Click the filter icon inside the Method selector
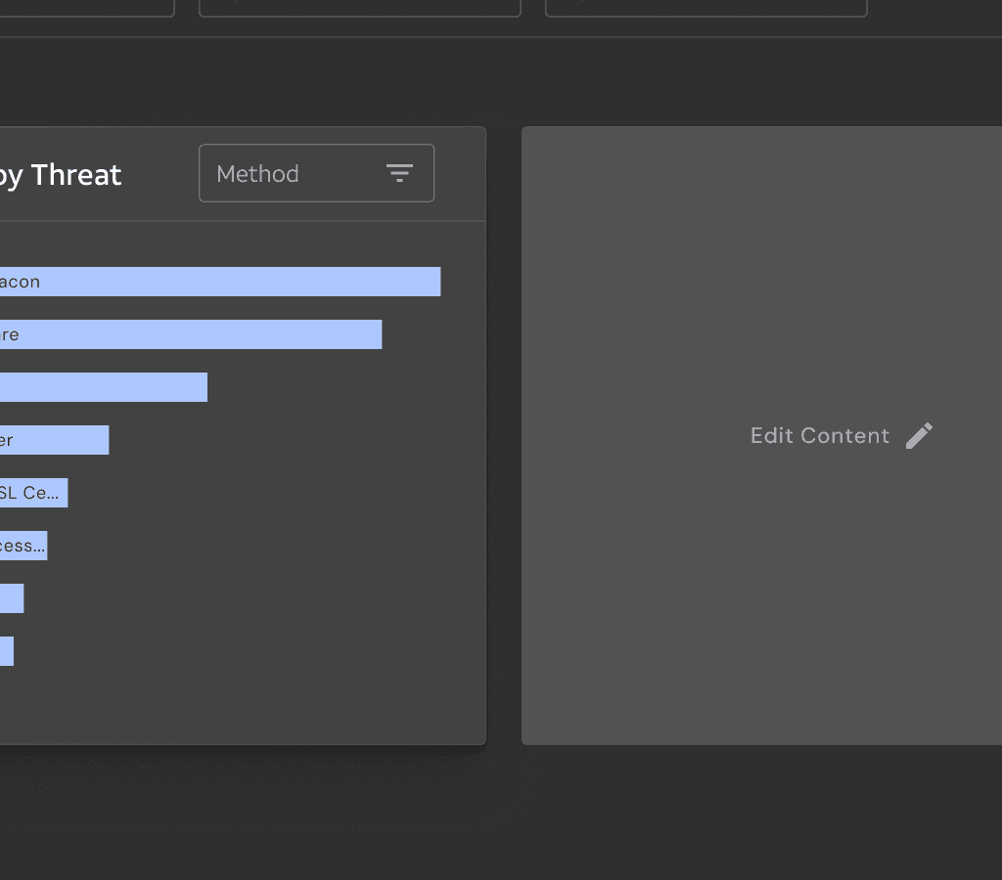Screen dimensions: 1002x880 click(x=400, y=172)
